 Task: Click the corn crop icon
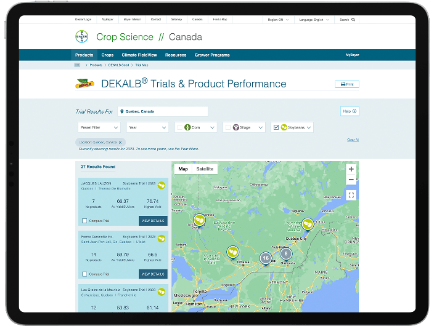[187, 127]
